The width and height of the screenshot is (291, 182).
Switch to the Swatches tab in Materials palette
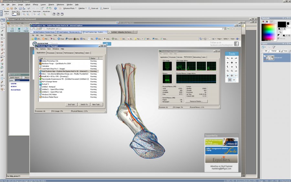tap(272, 22)
